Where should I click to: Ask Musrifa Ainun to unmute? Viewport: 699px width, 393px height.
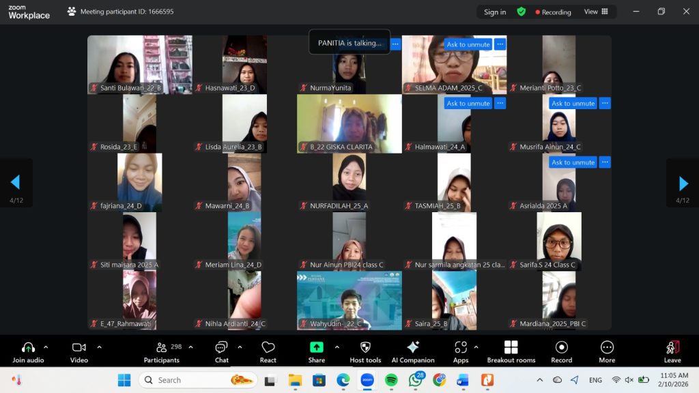(573, 104)
